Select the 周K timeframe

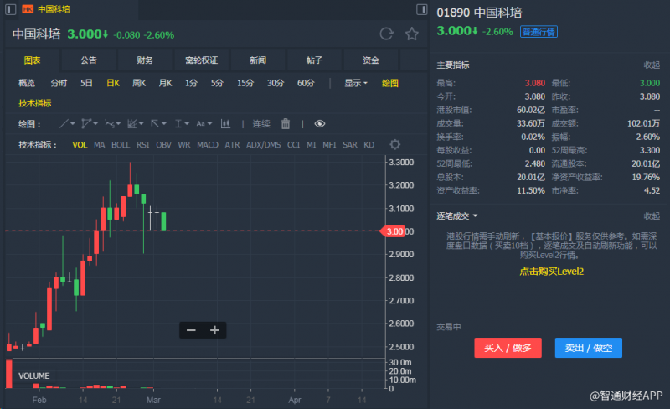point(139,83)
